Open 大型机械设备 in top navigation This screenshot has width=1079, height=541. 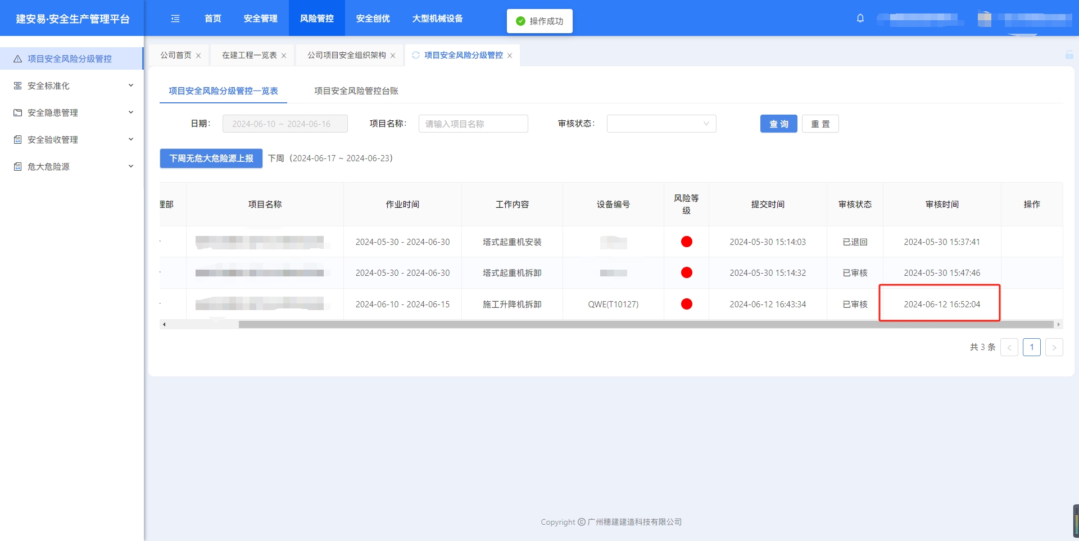[x=437, y=19]
